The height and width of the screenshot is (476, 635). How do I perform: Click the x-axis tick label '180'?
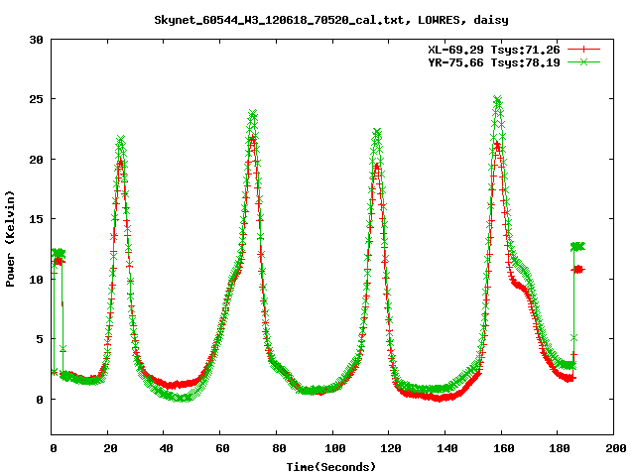(x=560, y=448)
